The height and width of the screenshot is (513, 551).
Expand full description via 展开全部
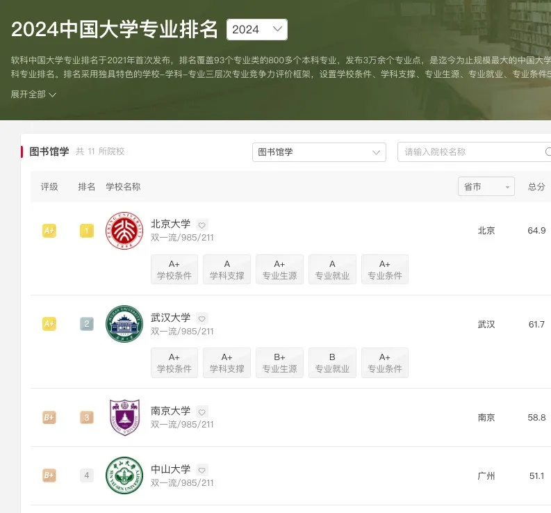tap(33, 95)
